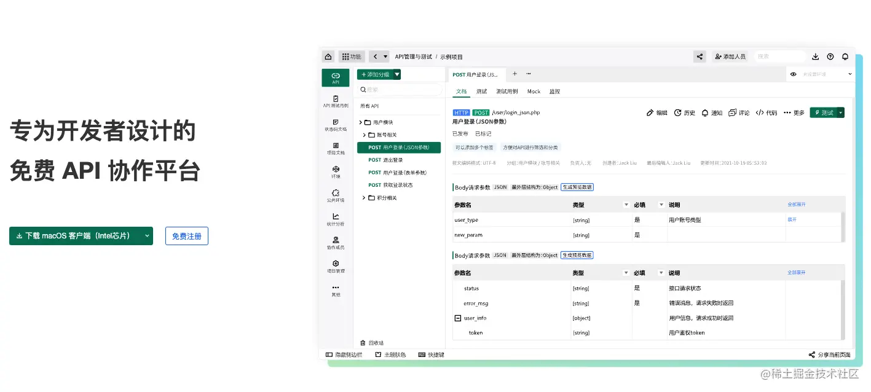Screen dimensions: 871x392
Task: Open 环境 in the sidebar
Action: click(336, 172)
